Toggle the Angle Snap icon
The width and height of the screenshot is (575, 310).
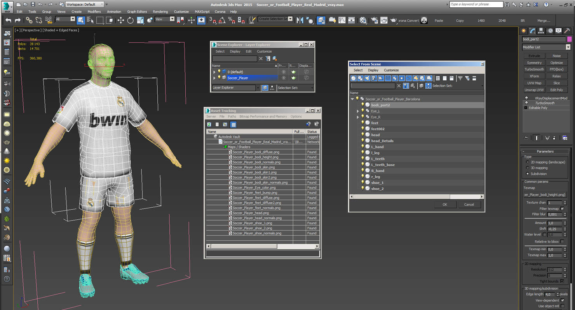(x=222, y=20)
